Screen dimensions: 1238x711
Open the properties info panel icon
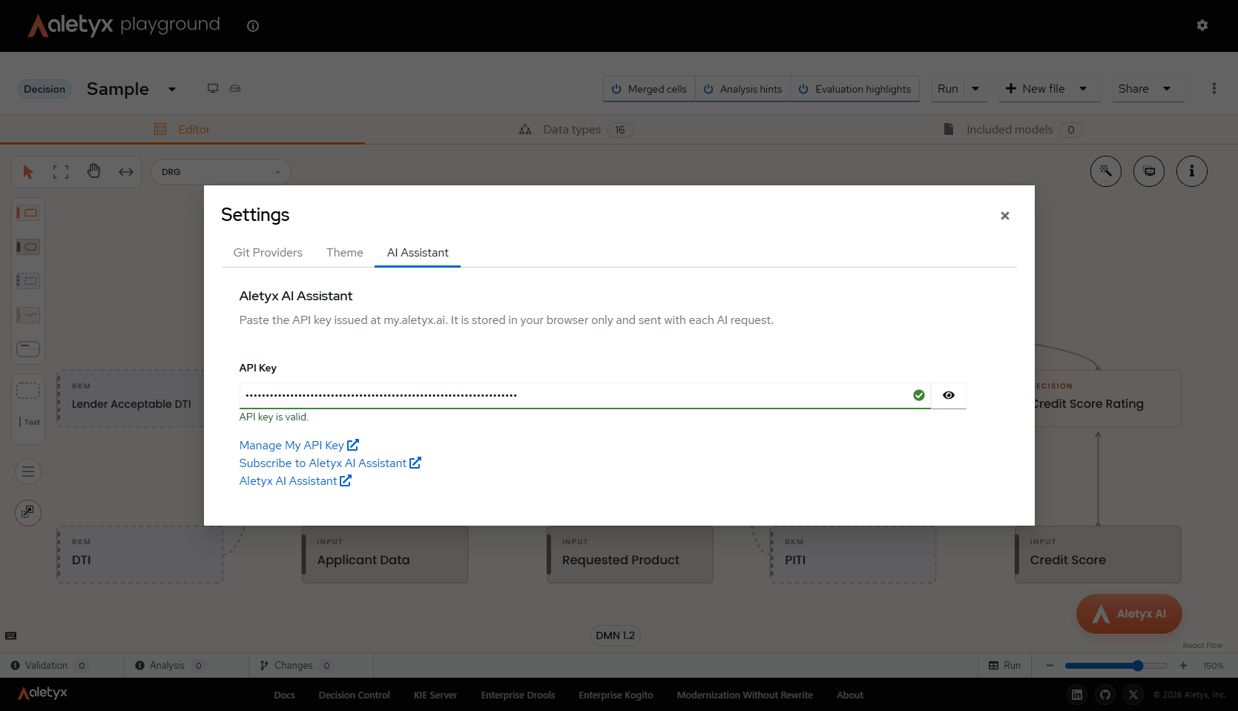pos(1192,171)
